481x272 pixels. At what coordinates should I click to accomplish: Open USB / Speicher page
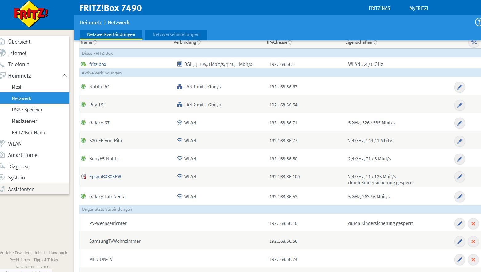pos(27,110)
